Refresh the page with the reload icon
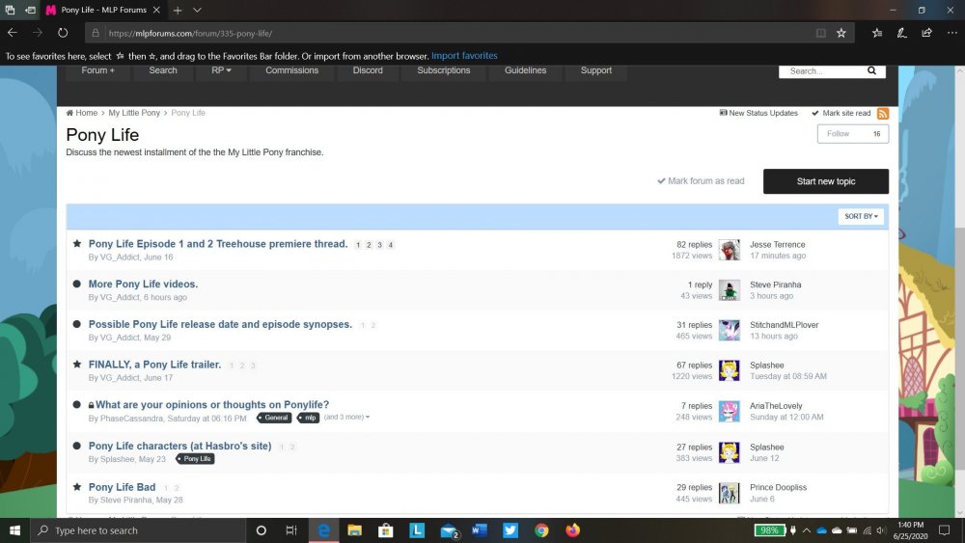965x543 pixels. (63, 33)
